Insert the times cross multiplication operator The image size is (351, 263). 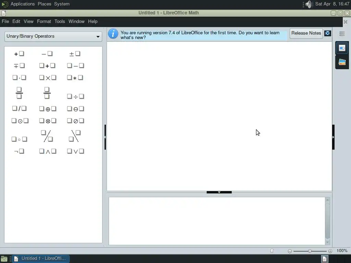[x=47, y=78]
